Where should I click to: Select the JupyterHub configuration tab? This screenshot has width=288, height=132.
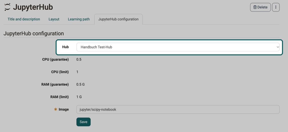(118, 19)
